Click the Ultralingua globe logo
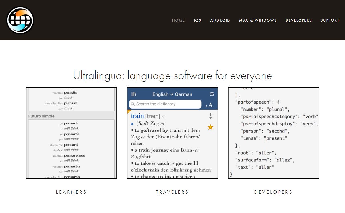This screenshot has width=345, height=213. point(20,20)
